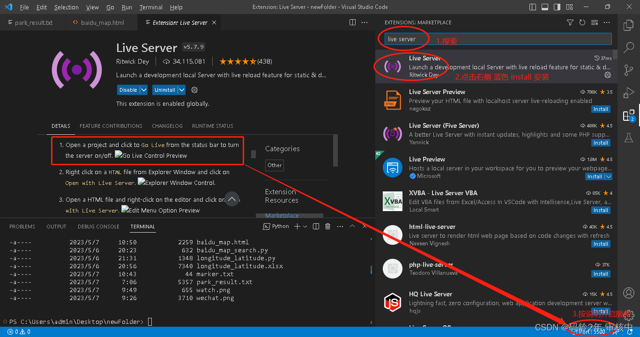Viewport: 640px width, 337px height.
Task: Open terminal panel more actions
Action: tap(340, 227)
